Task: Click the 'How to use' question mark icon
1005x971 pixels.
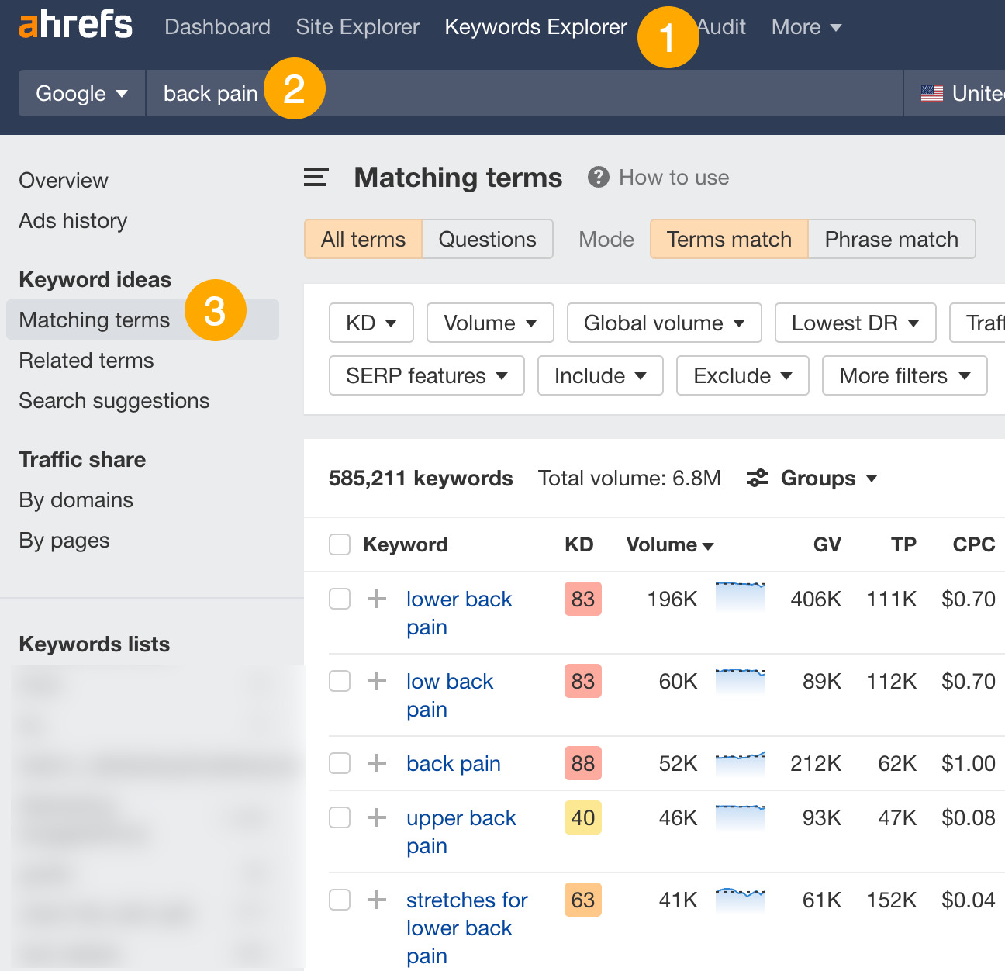Action: [598, 177]
